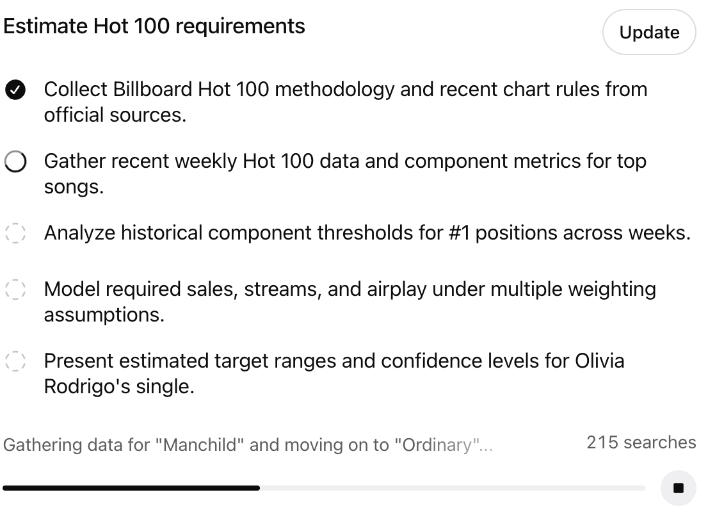708x506 pixels.
Task: Click the completed checkmark icon for methodology step
Action: tap(15, 90)
